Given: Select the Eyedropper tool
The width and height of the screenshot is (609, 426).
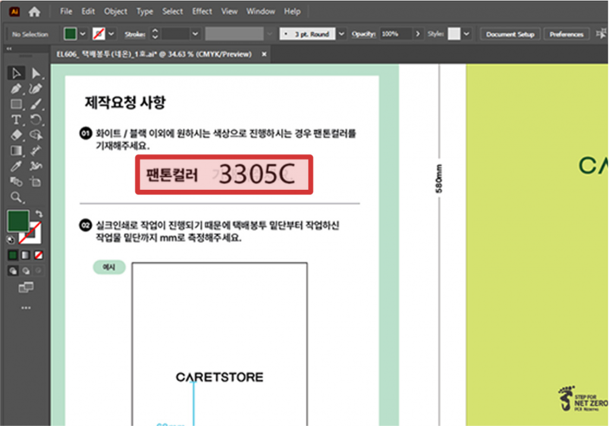Looking at the screenshot, I should tap(16, 166).
